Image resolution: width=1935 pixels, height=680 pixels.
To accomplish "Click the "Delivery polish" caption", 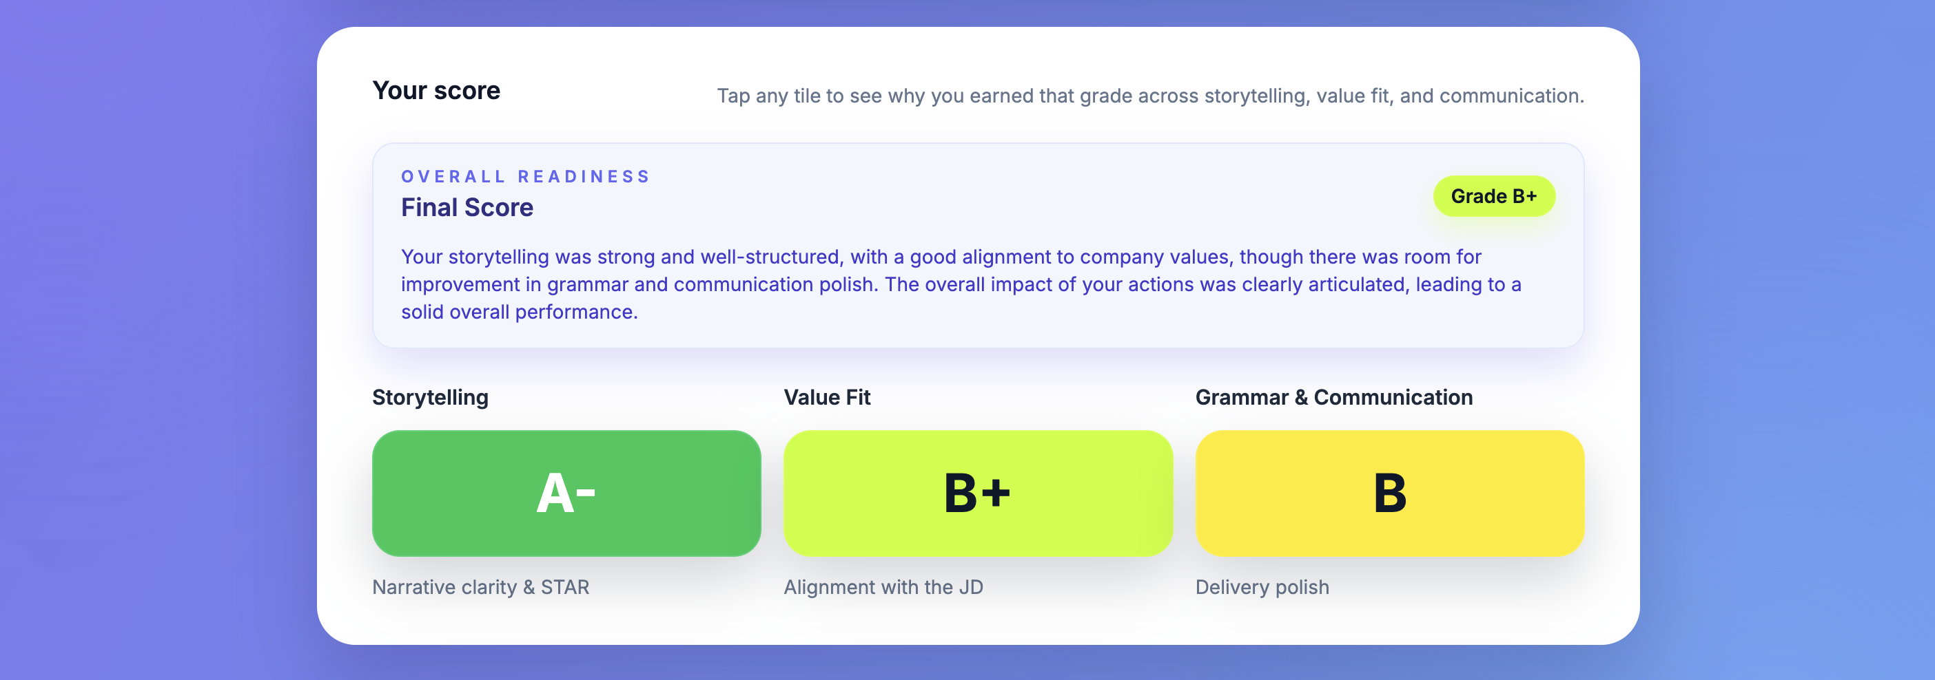I will pyautogui.click(x=1262, y=587).
